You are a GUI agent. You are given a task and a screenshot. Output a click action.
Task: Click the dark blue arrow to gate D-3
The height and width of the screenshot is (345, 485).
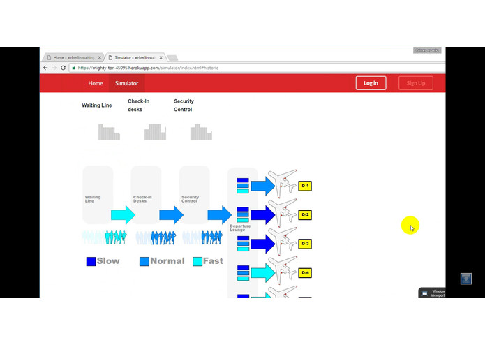click(x=263, y=244)
